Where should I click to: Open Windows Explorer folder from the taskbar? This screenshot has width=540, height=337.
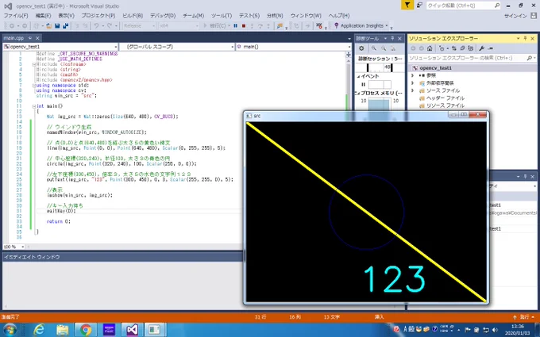(x=62, y=330)
